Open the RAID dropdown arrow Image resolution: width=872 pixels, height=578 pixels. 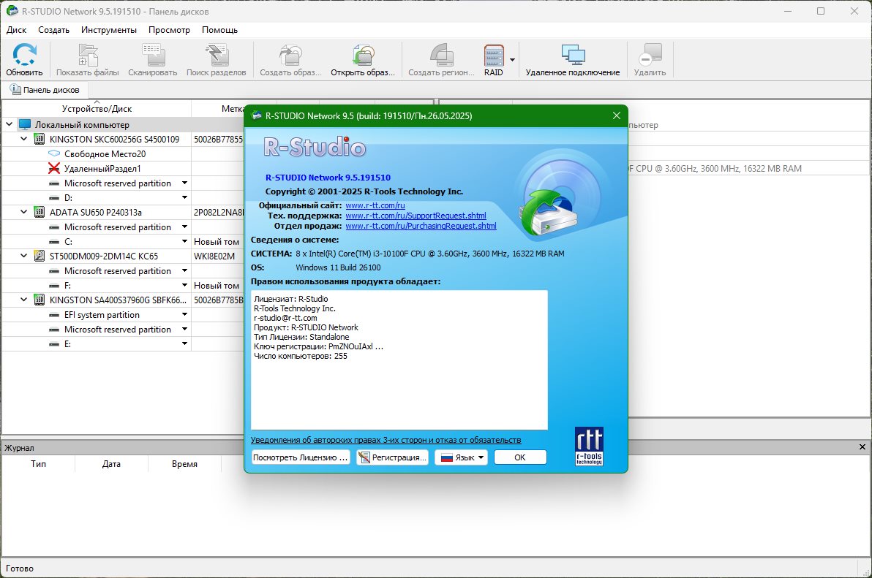(512, 60)
